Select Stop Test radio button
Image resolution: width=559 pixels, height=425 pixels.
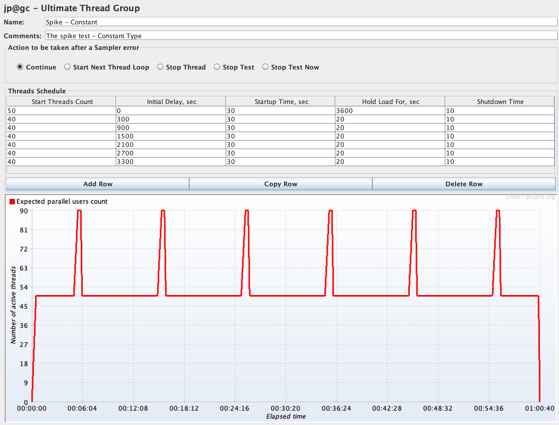(217, 67)
